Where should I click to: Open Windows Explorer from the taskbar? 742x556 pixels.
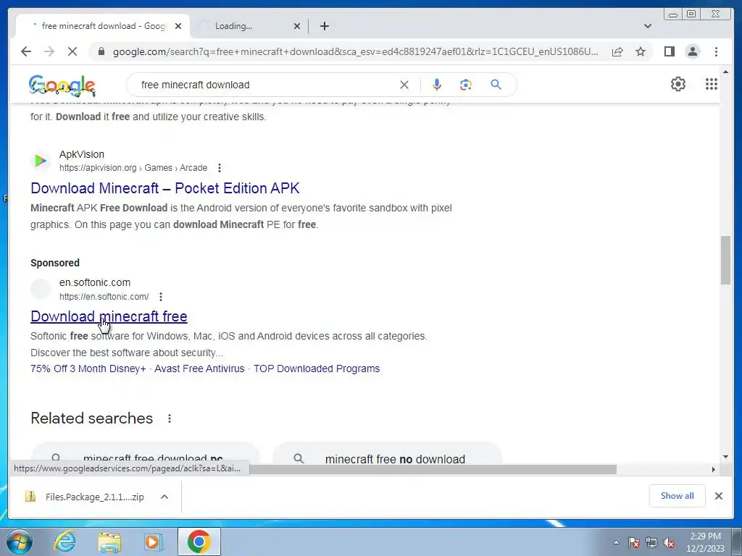pos(109,542)
